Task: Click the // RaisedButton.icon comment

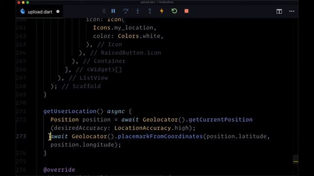Action: pyautogui.click(x=126, y=53)
